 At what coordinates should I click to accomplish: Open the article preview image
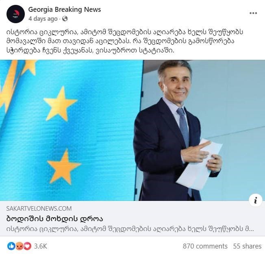[x=132, y=131]
